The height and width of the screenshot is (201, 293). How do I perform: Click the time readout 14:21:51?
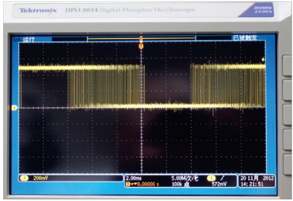[252, 184]
